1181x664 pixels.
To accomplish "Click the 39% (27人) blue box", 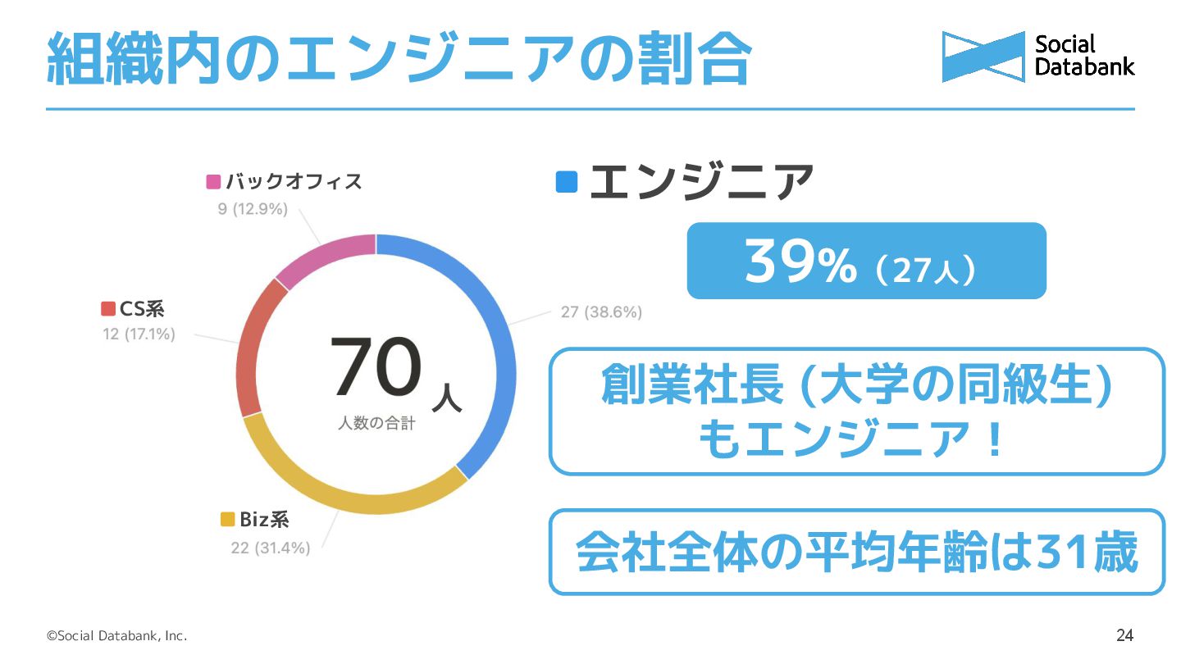I will tap(866, 261).
